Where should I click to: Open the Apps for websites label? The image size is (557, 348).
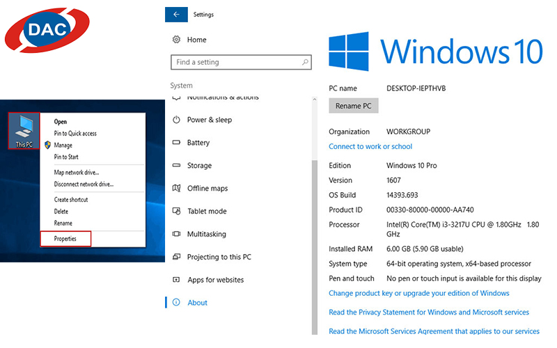click(x=216, y=280)
